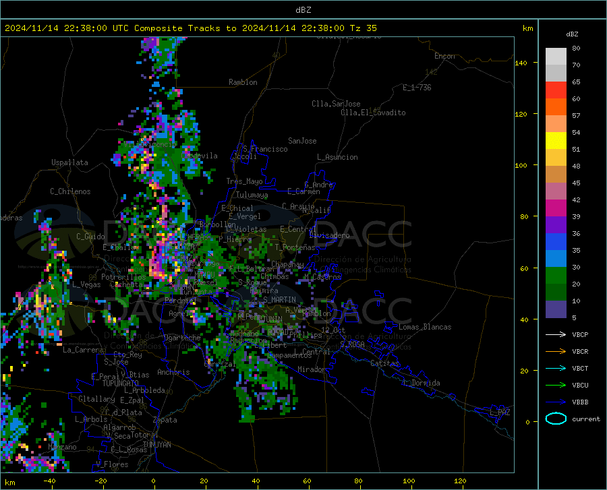This screenshot has height=490, width=607.
Task: Select the magenta 42 dBZ color swatch
Action: tap(556, 208)
